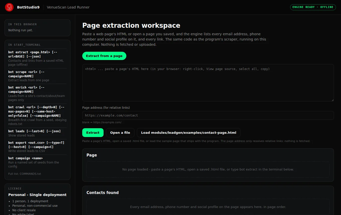The width and height of the screenshot is (341, 215).
Task: Open the Full list COMMANDS.txt reference
Action: point(25,174)
